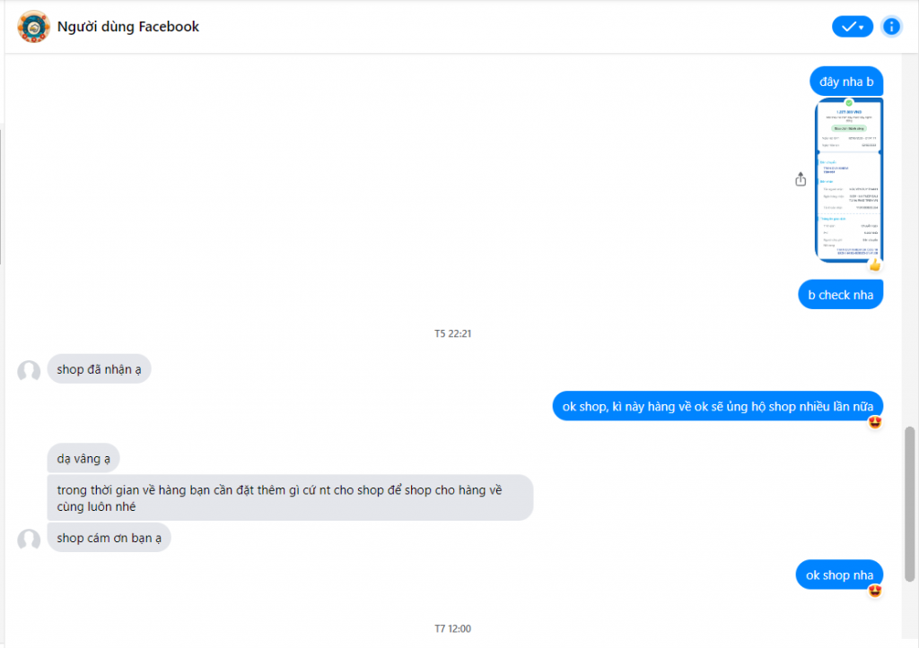The height and width of the screenshot is (648, 919).
Task: Select the 'b check nha' message bubble
Action: pyautogui.click(x=840, y=295)
